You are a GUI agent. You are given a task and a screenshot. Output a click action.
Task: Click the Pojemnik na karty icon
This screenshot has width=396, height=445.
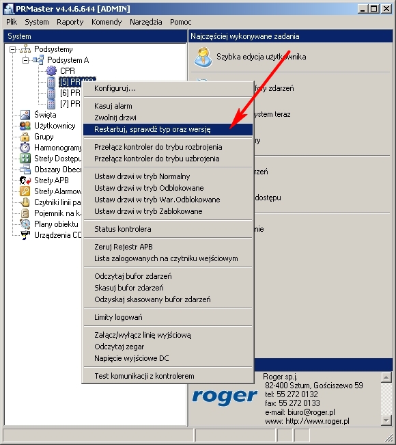25,213
